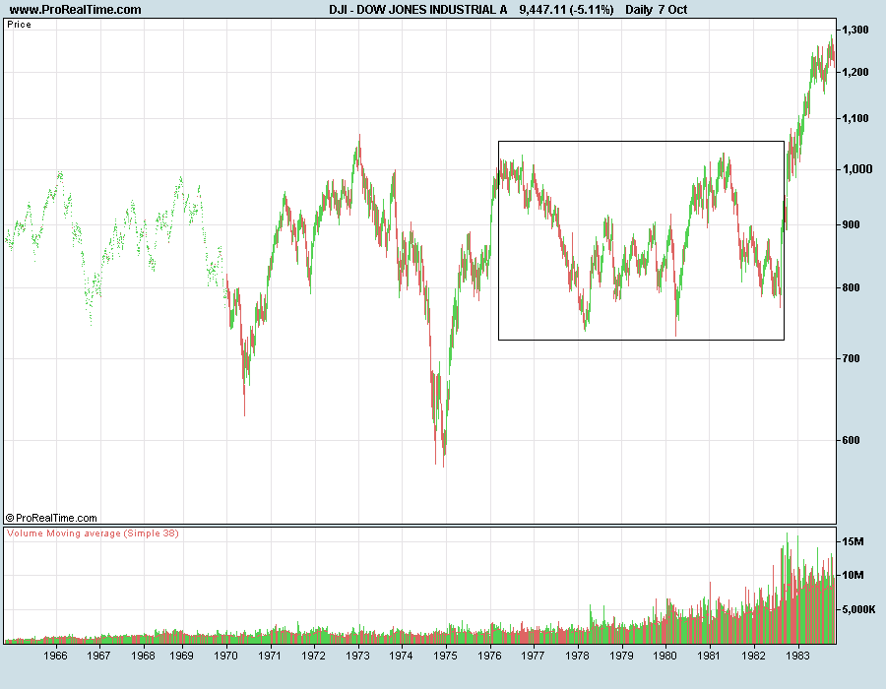Click the 15M volume axis label
Image resolution: width=886 pixels, height=689 pixels.
pos(853,541)
